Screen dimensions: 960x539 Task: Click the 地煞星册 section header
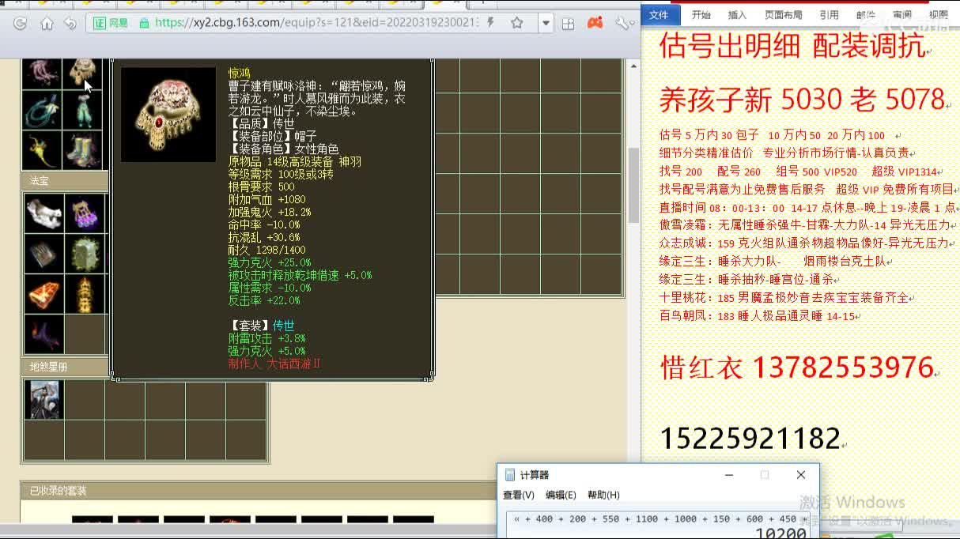[65, 367]
